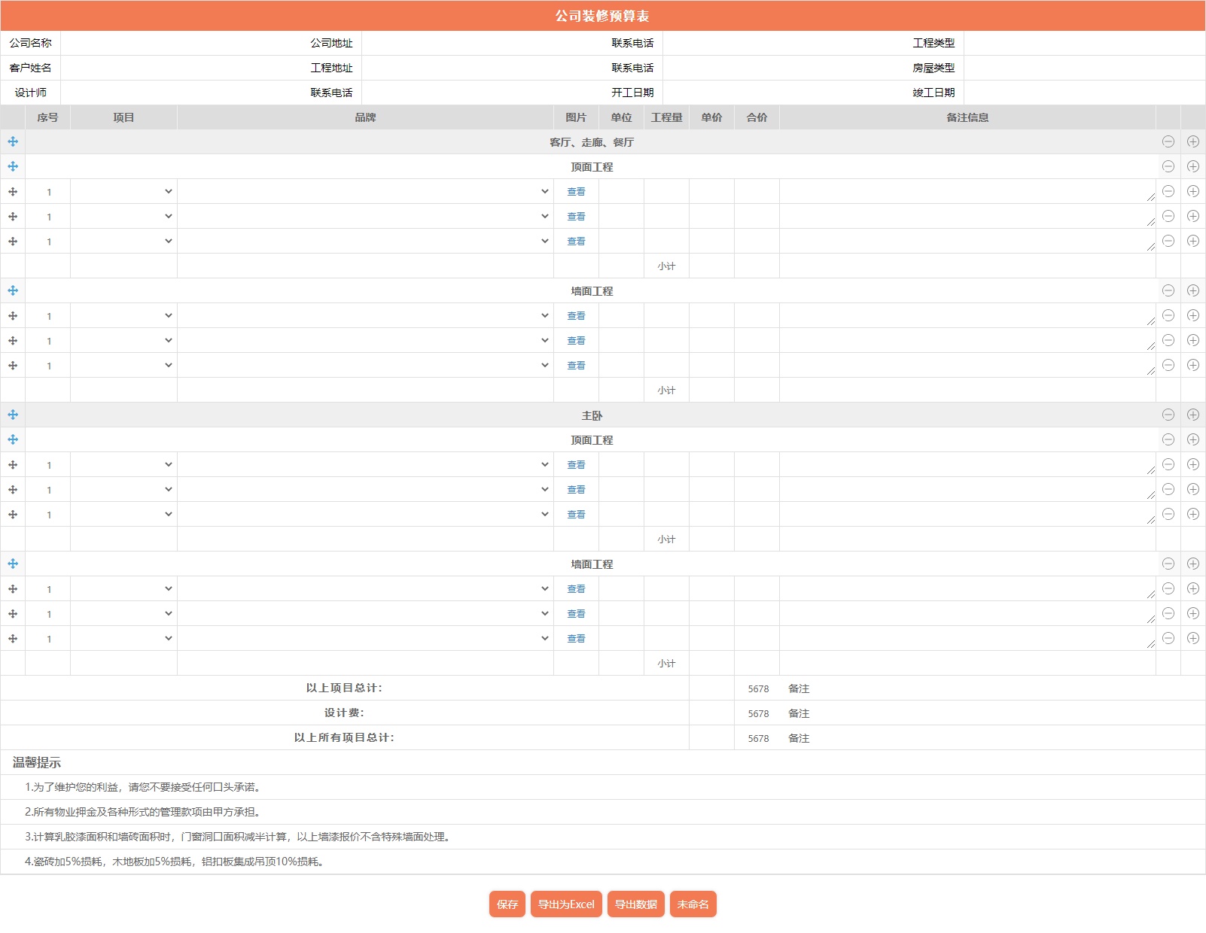The height and width of the screenshot is (933, 1206).
Task: Click the move handle on the 主卧 row
Action: (x=13, y=415)
